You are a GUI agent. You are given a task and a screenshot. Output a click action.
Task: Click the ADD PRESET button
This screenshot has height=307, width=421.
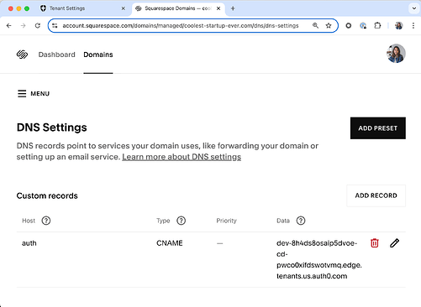point(378,128)
